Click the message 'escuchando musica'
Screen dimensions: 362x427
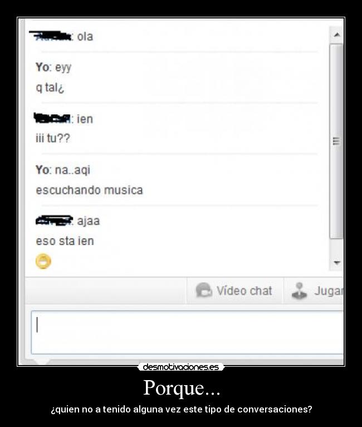pos(89,190)
